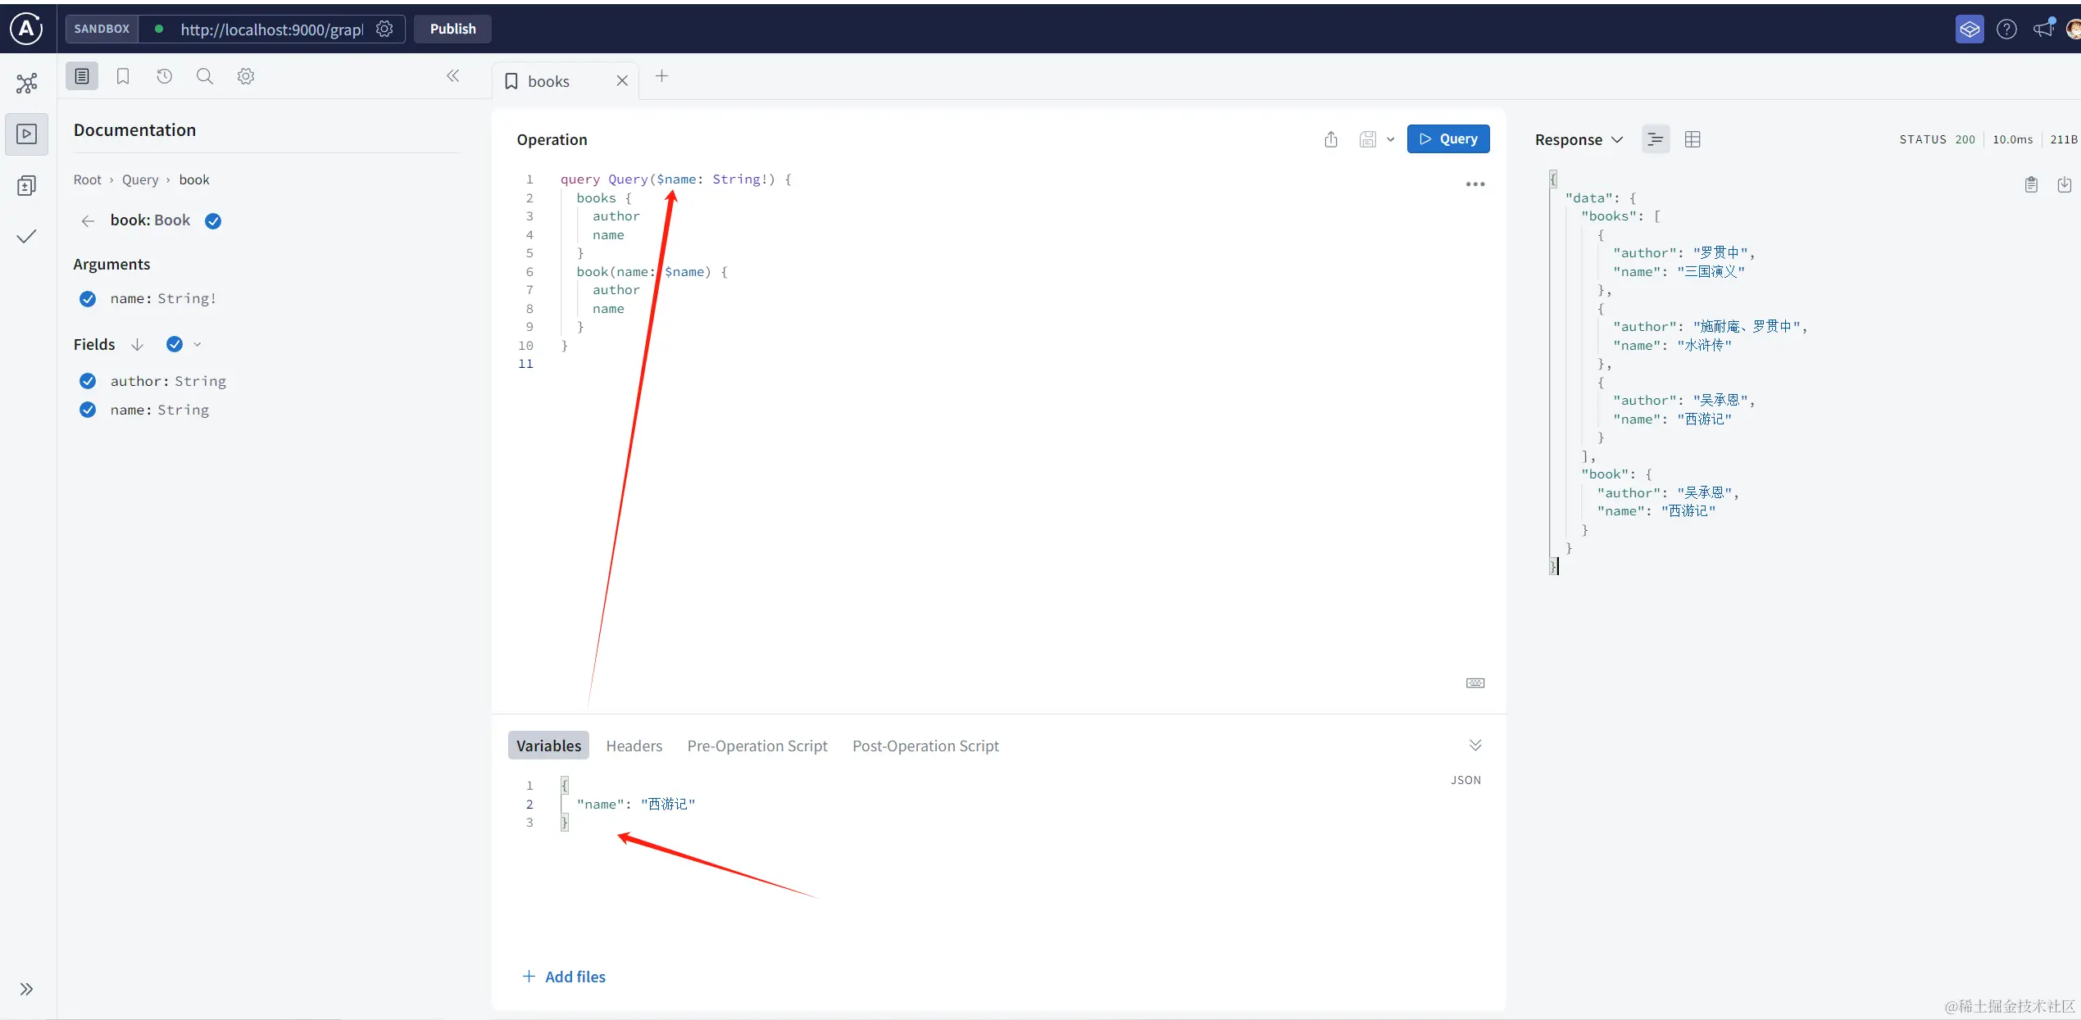
Task: Uncheck the name: String! argument
Action: (x=88, y=299)
